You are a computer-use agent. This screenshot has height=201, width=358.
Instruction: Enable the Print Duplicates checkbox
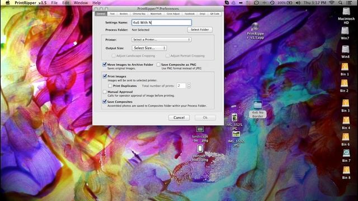tap(110, 86)
